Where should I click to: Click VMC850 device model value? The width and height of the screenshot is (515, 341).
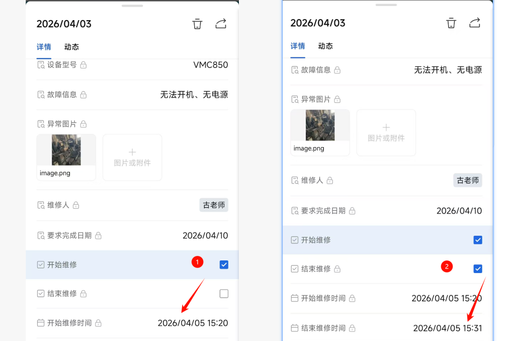(211, 65)
